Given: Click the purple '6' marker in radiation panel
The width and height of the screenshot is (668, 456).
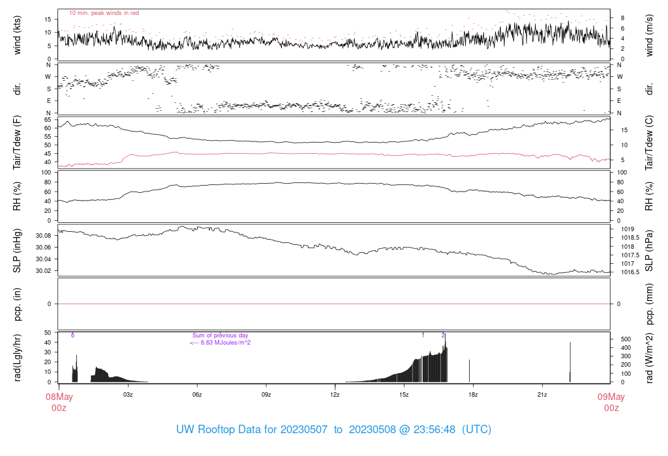Looking at the screenshot, I should tap(72, 335).
